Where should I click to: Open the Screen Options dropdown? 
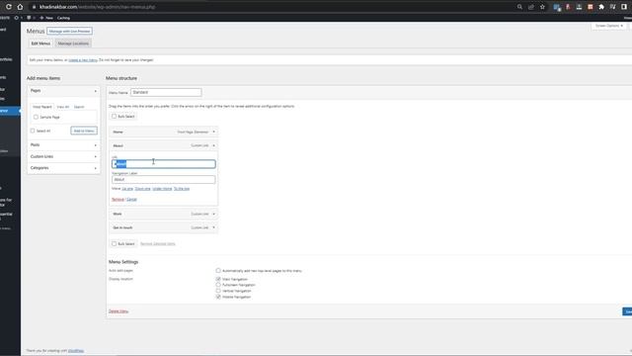[x=609, y=26]
